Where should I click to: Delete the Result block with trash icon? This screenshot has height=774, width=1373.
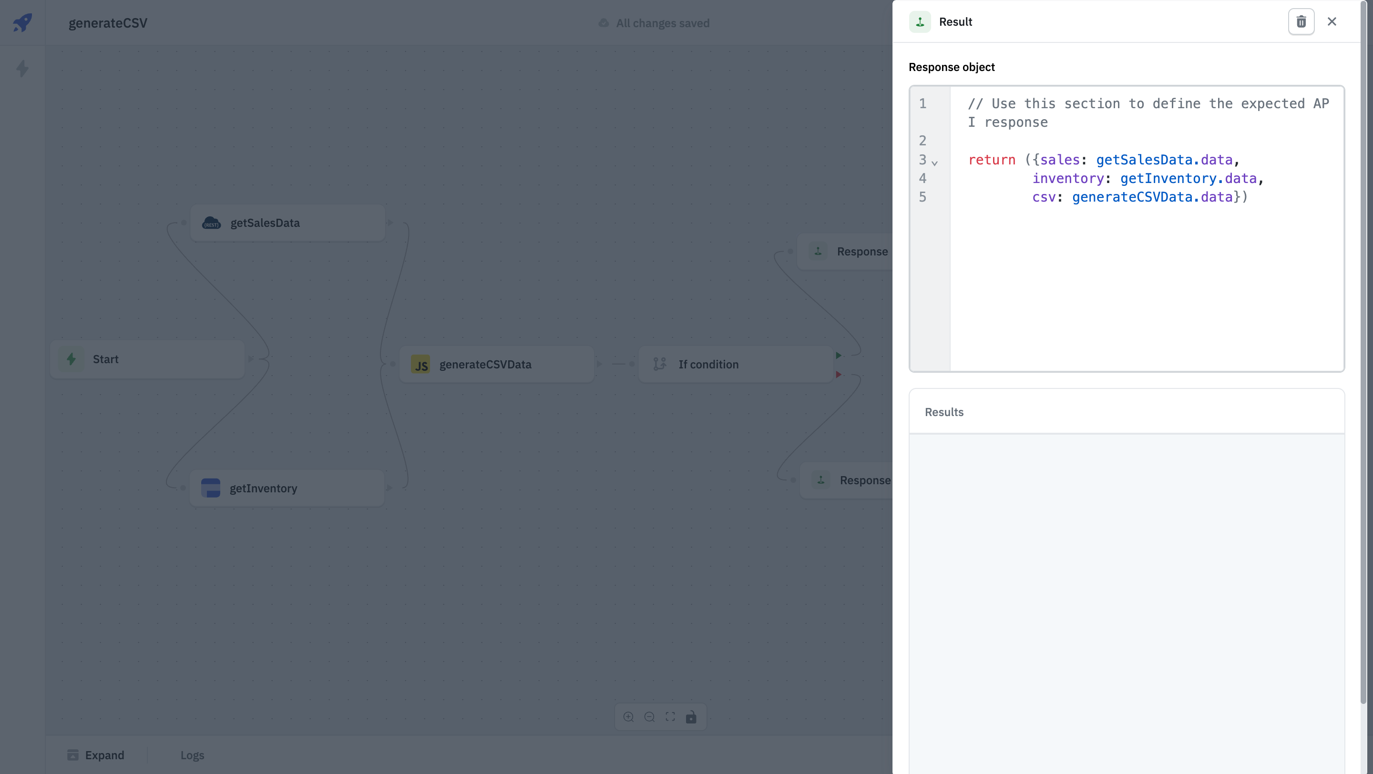[x=1301, y=22]
